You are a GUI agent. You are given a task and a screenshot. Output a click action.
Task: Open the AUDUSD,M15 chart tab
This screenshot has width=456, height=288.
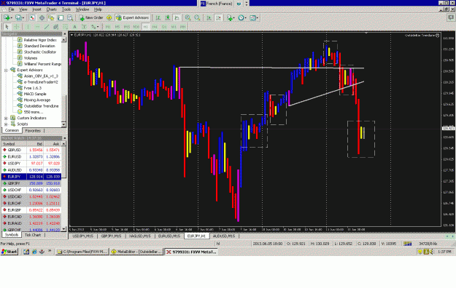point(224,236)
